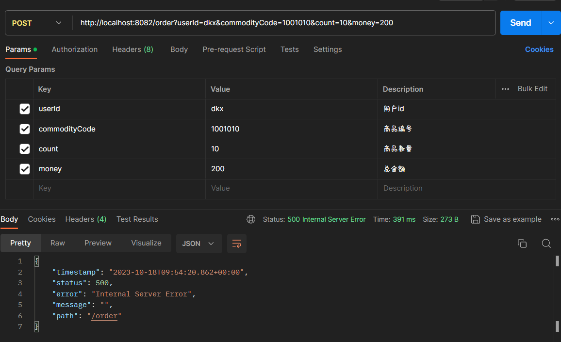This screenshot has width=561, height=342.
Task: Open the Settings tab
Action: point(328,50)
